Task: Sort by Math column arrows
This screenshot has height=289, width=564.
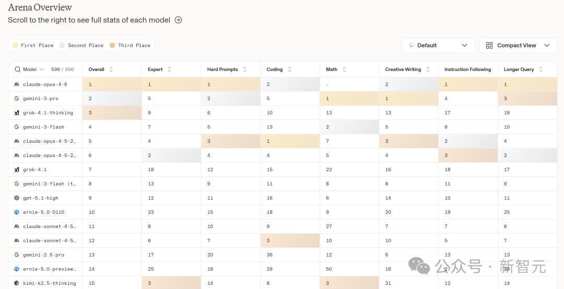Action: click(344, 69)
